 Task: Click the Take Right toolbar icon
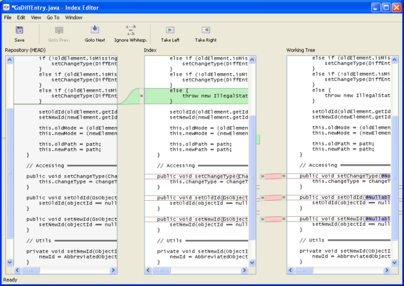click(206, 33)
